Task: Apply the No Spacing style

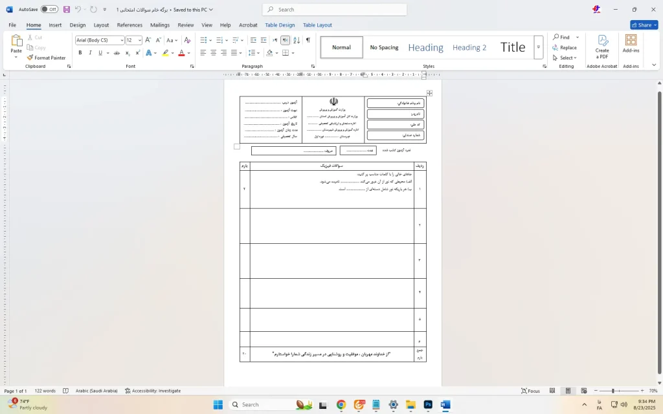Action: pyautogui.click(x=384, y=47)
